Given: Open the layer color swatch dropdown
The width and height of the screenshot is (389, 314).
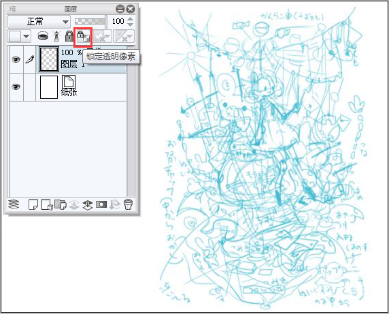Looking at the screenshot, I should point(19,37).
